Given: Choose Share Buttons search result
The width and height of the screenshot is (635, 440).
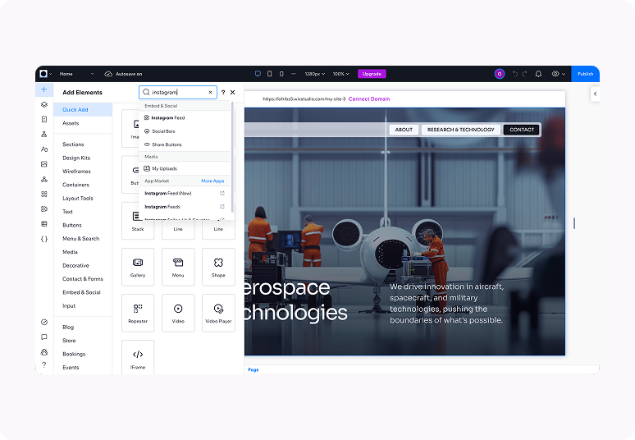Looking at the screenshot, I should [x=185, y=144].
